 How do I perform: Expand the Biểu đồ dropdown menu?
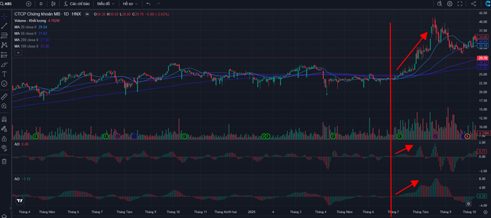click(105, 4)
